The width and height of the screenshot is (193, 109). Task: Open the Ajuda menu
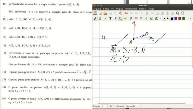click(151, 9)
